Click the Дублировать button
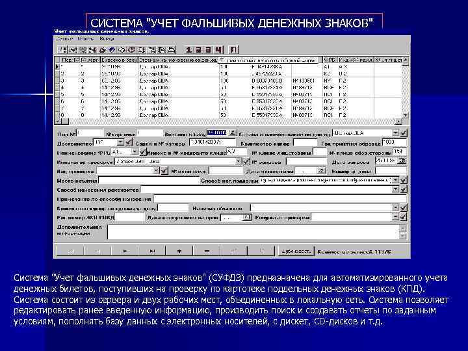Screen dimensions: 468x351 (x=296, y=252)
